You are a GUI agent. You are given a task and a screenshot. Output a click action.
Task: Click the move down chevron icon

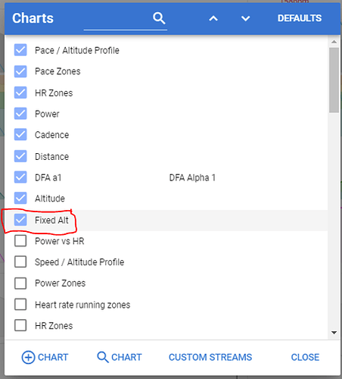(x=245, y=18)
